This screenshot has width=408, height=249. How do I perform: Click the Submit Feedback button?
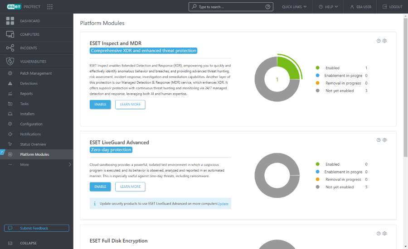coord(37,228)
